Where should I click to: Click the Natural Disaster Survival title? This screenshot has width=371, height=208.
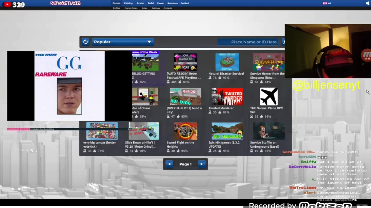[226, 74]
